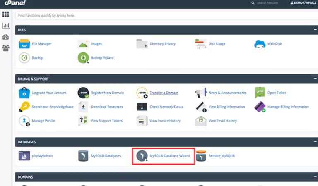This screenshot has height=186, width=318.
Task: Click the Upgrade Your Account icon
Action: pos(24,93)
